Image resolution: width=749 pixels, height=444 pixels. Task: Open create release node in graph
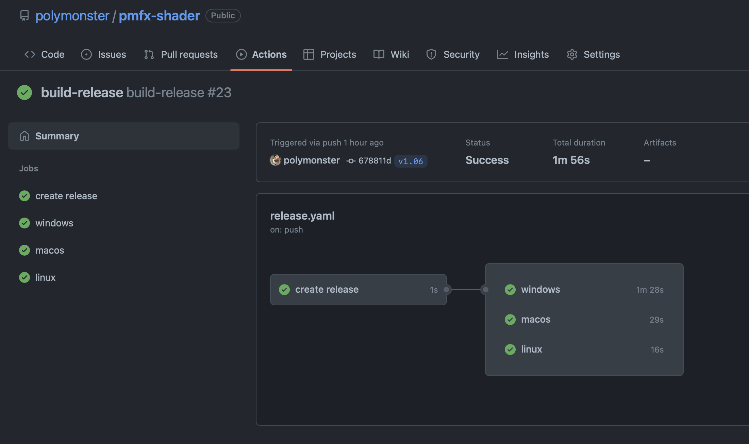pyautogui.click(x=359, y=290)
